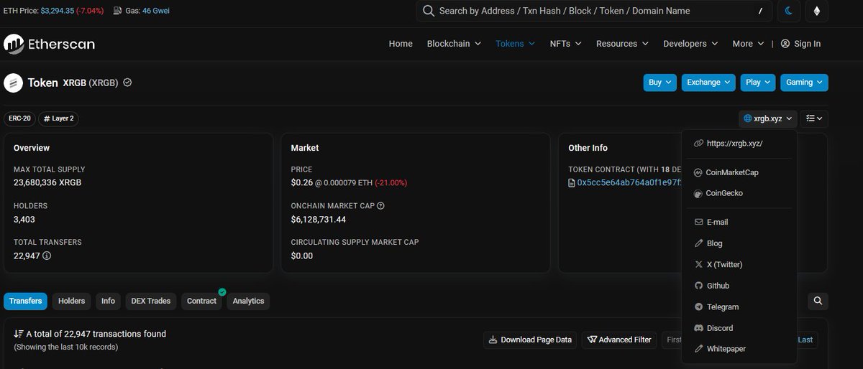Open the Gaming dropdown
The width and height of the screenshot is (863, 369).
[x=804, y=83]
